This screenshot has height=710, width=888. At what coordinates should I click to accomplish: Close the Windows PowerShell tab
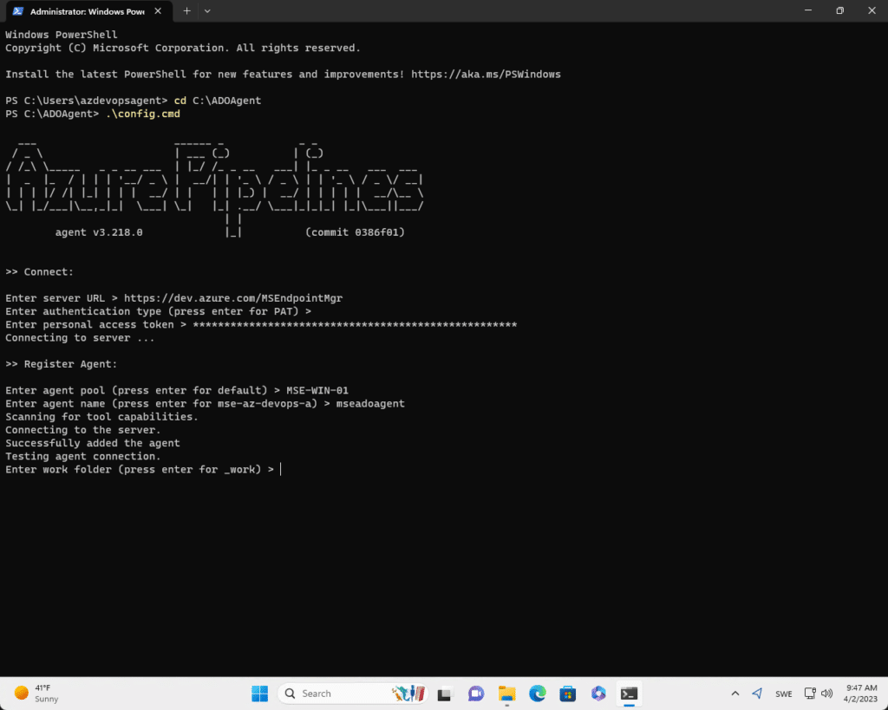click(158, 11)
